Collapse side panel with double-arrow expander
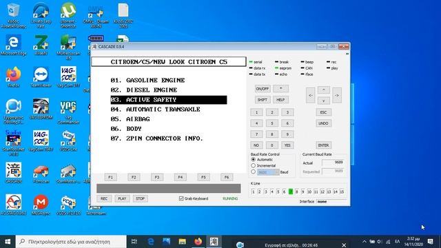This screenshot has width=441, height=248. click(x=347, y=54)
